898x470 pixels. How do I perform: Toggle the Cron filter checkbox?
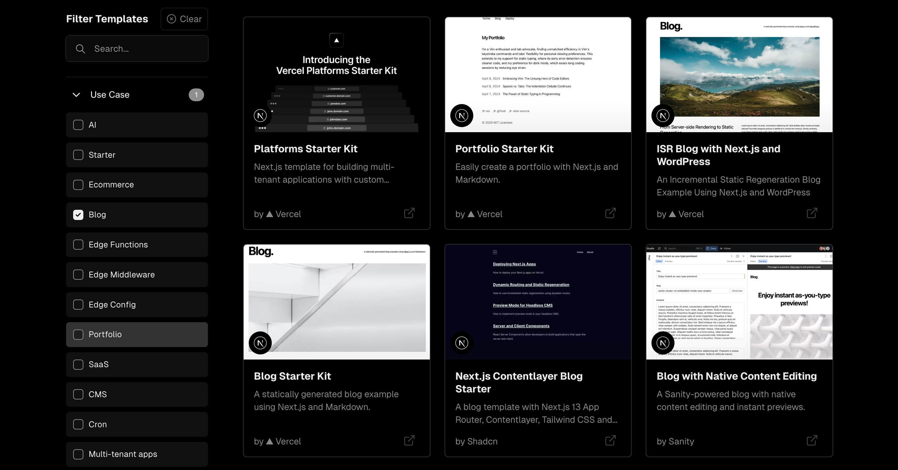(78, 424)
